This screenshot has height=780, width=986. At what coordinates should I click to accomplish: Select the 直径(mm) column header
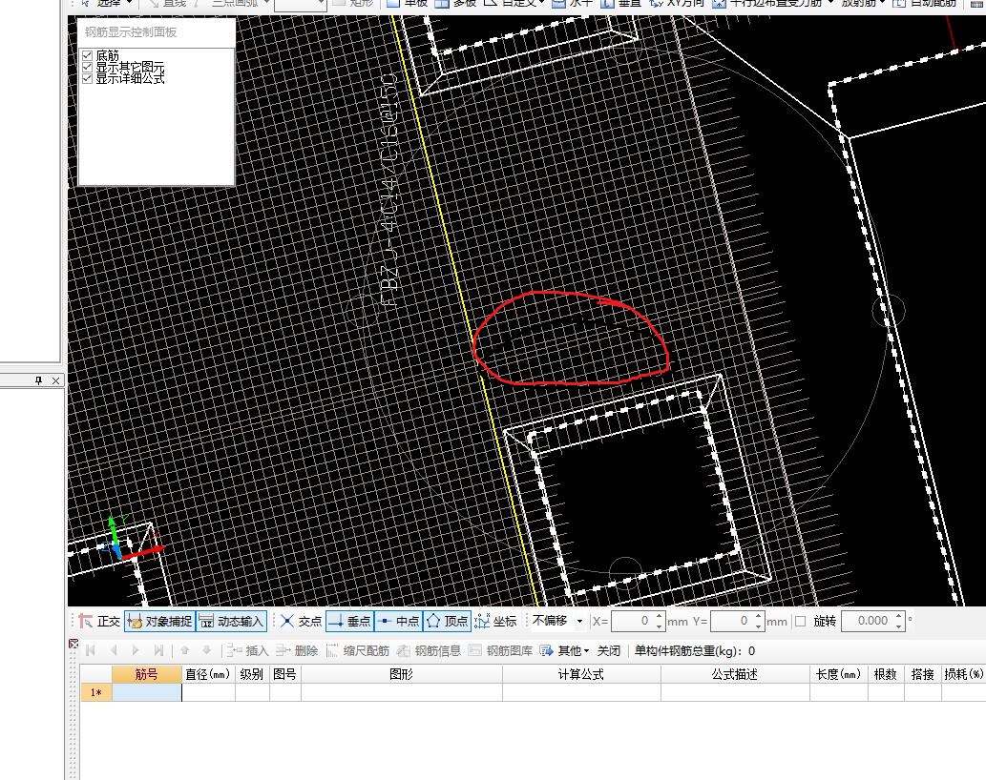(x=208, y=674)
